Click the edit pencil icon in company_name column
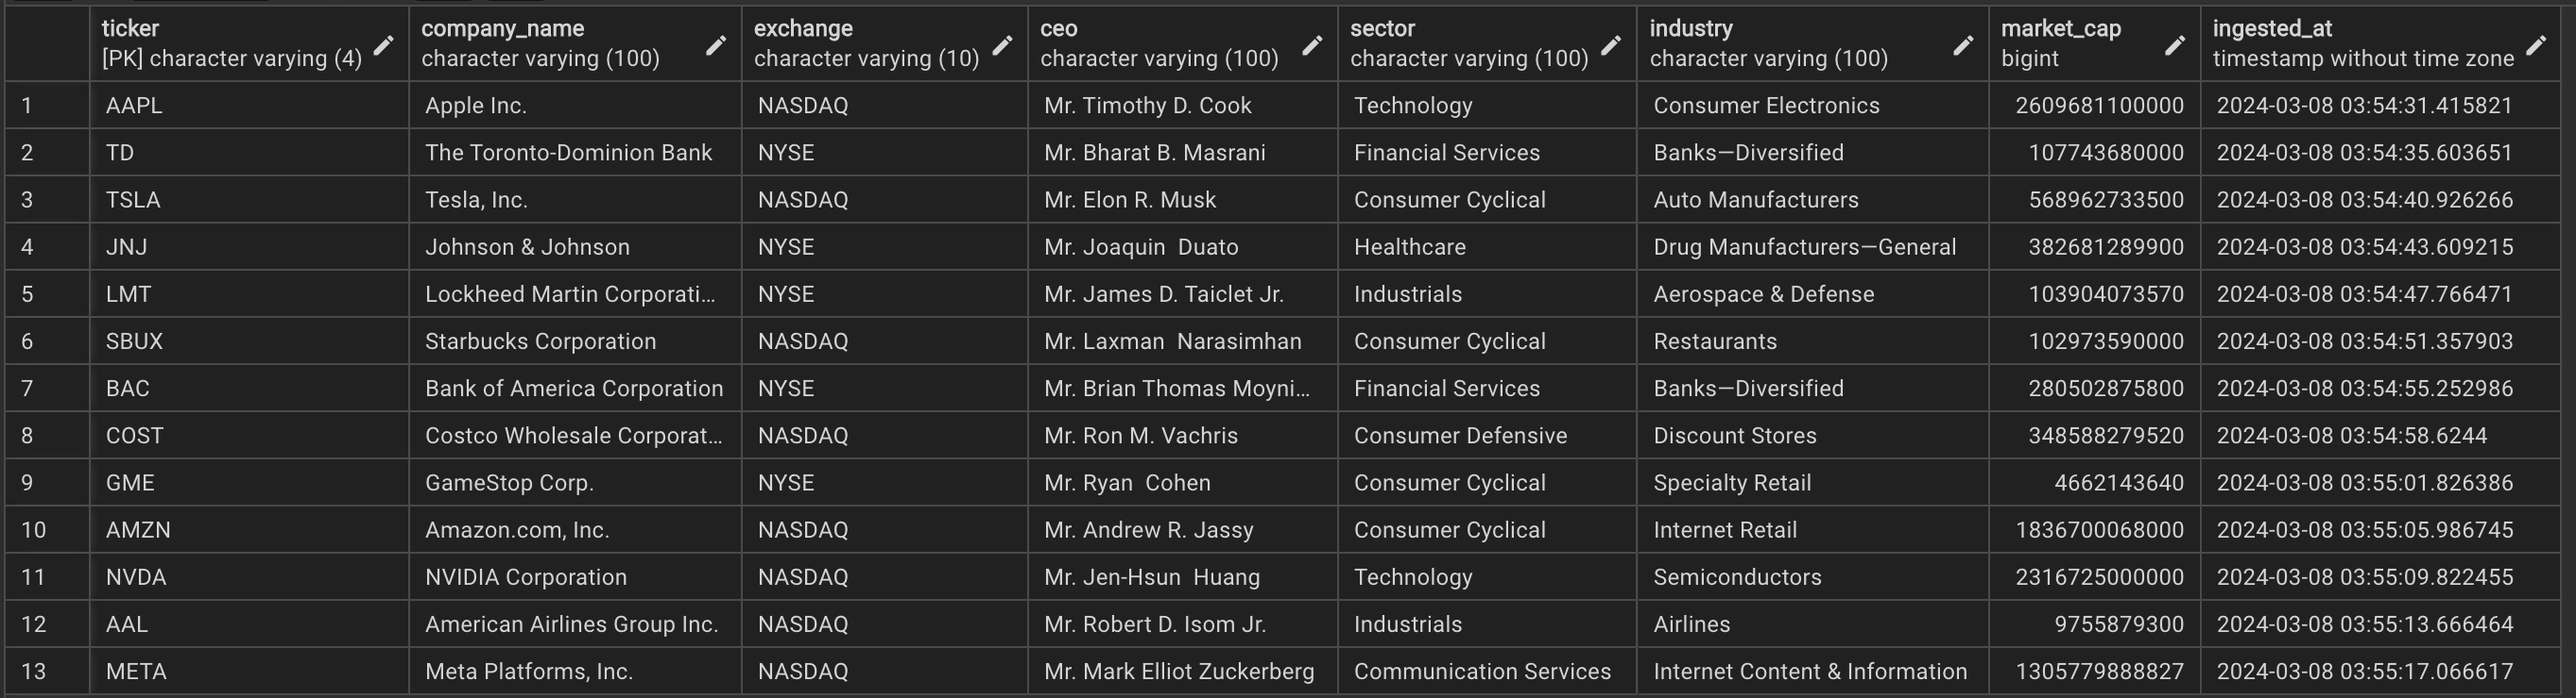 coord(716,45)
